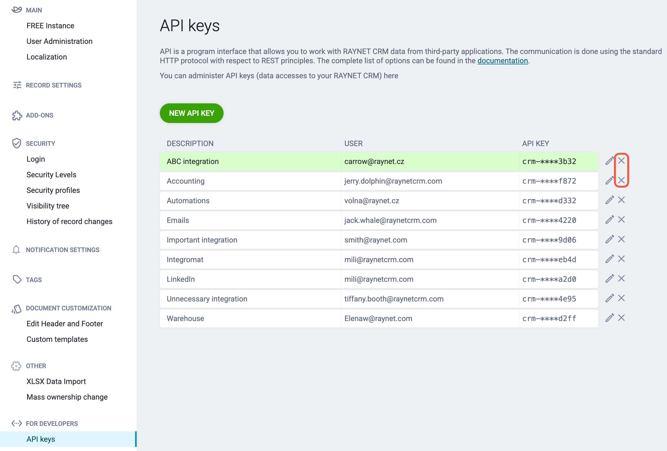The image size is (667, 451).
Task: Delete the Important integration API key
Action: 621,239
